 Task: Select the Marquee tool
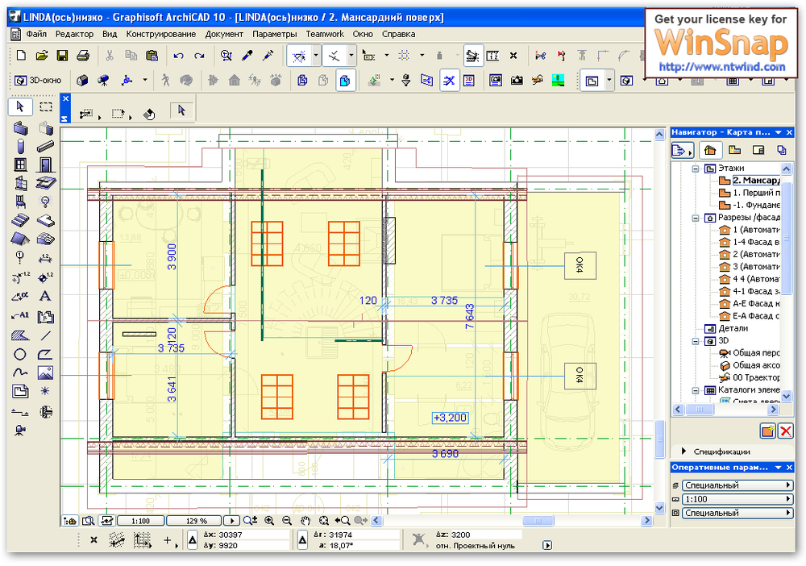[x=46, y=106]
